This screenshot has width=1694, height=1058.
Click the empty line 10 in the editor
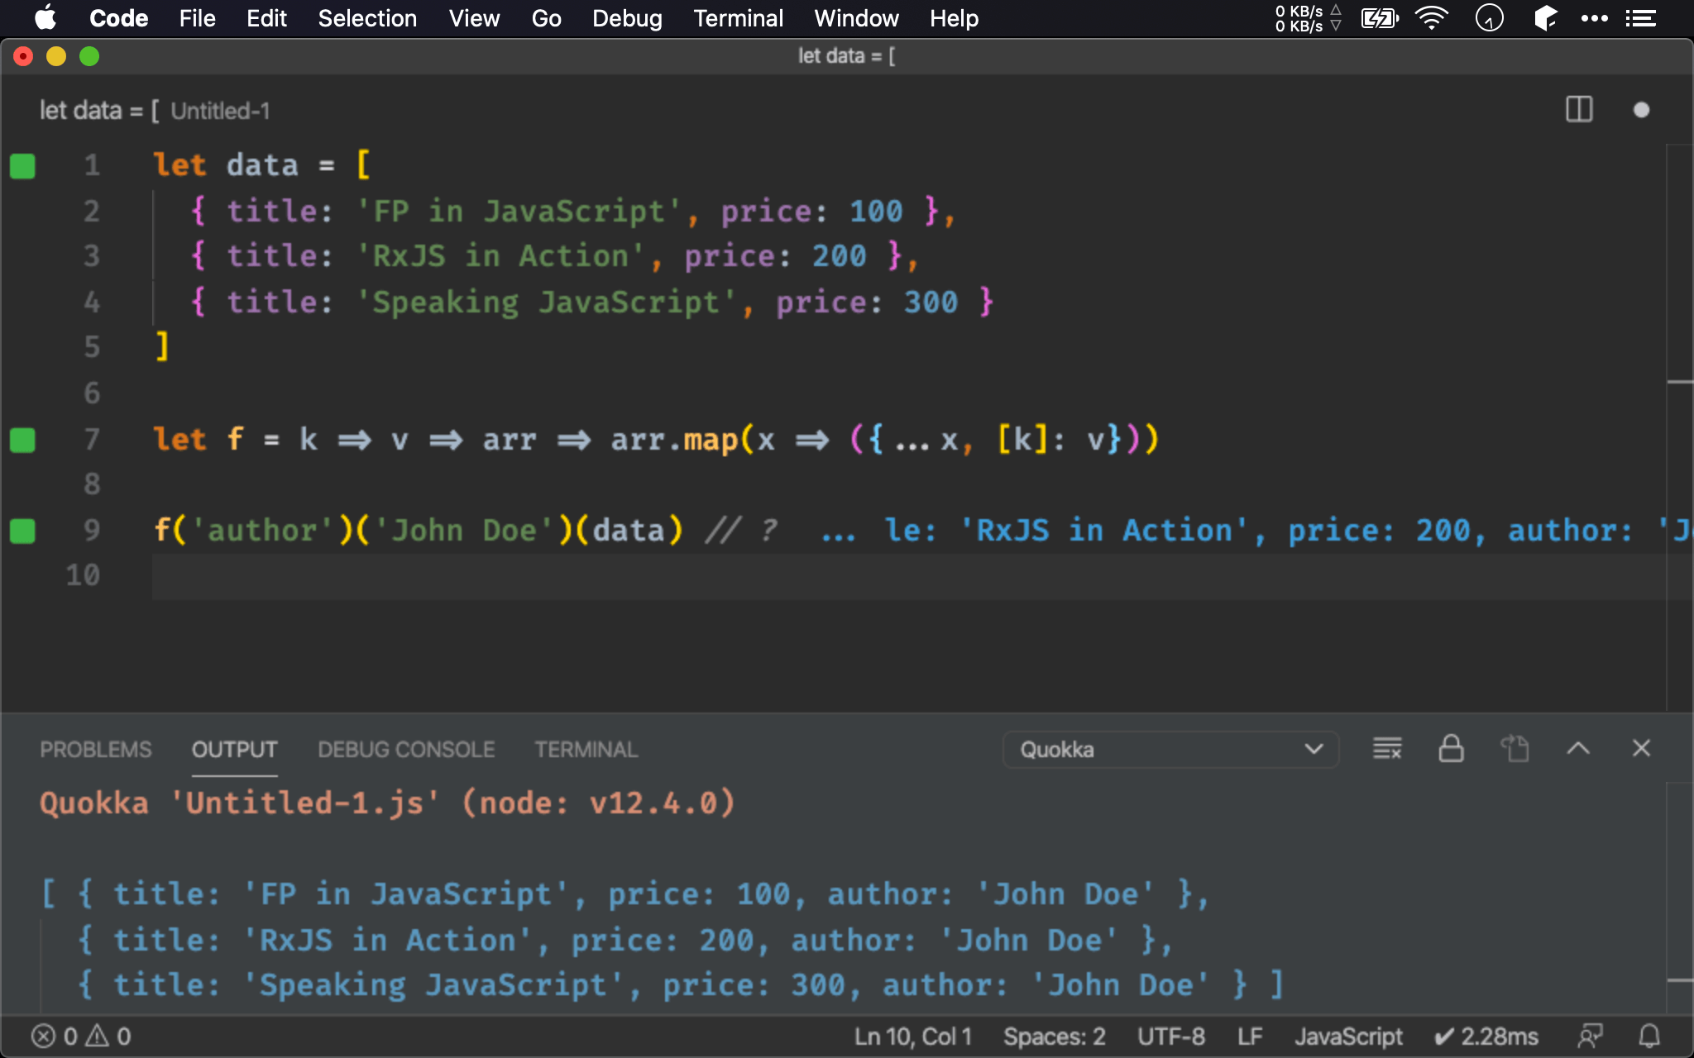click(908, 576)
